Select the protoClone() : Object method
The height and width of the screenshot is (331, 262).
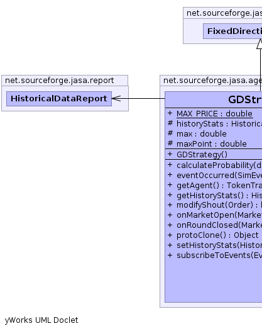coord(217,235)
